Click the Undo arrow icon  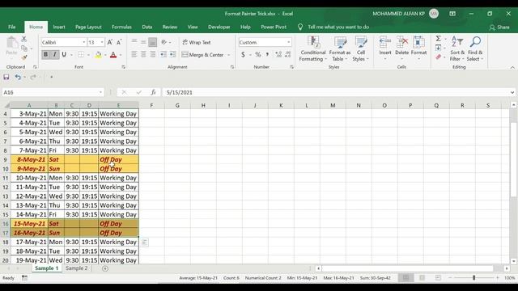pos(18,77)
